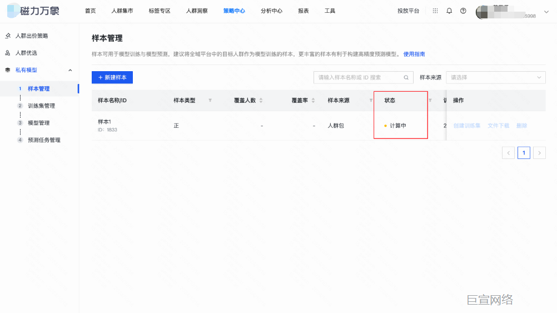Open the 人群洞察 menu
The image size is (557, 313).
pyautogui.click(x=197, y=11)
